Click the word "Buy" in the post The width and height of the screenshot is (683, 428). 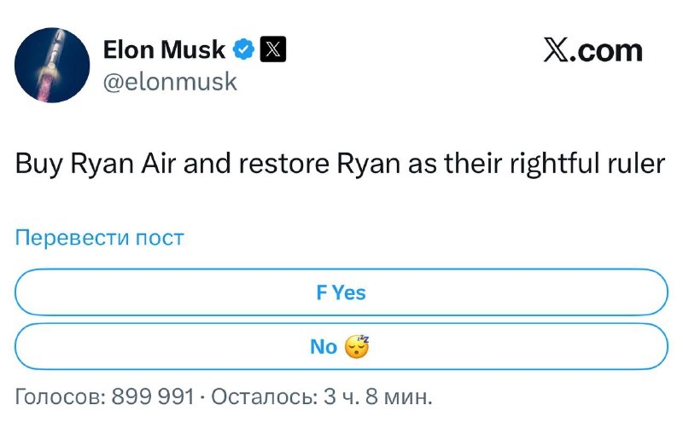click(x=37, y=165)
